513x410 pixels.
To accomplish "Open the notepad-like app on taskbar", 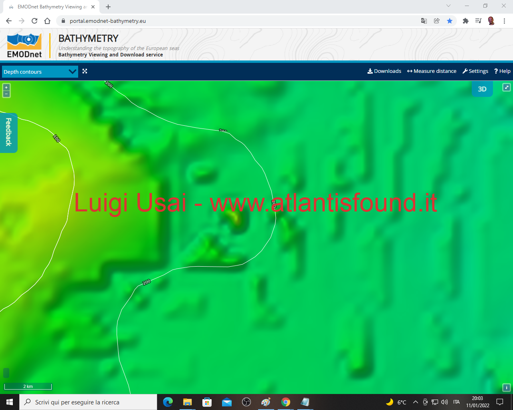I will coord(305,402).
